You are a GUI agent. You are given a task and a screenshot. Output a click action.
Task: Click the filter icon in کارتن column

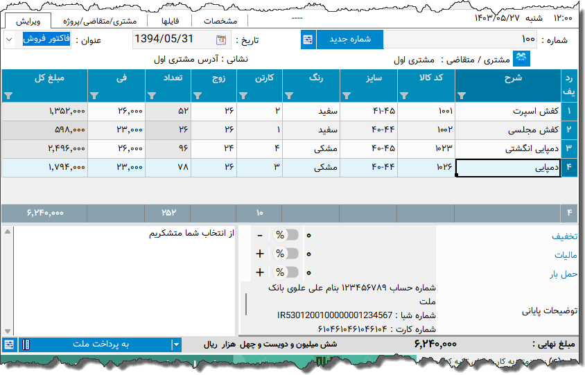pos(243,96)
